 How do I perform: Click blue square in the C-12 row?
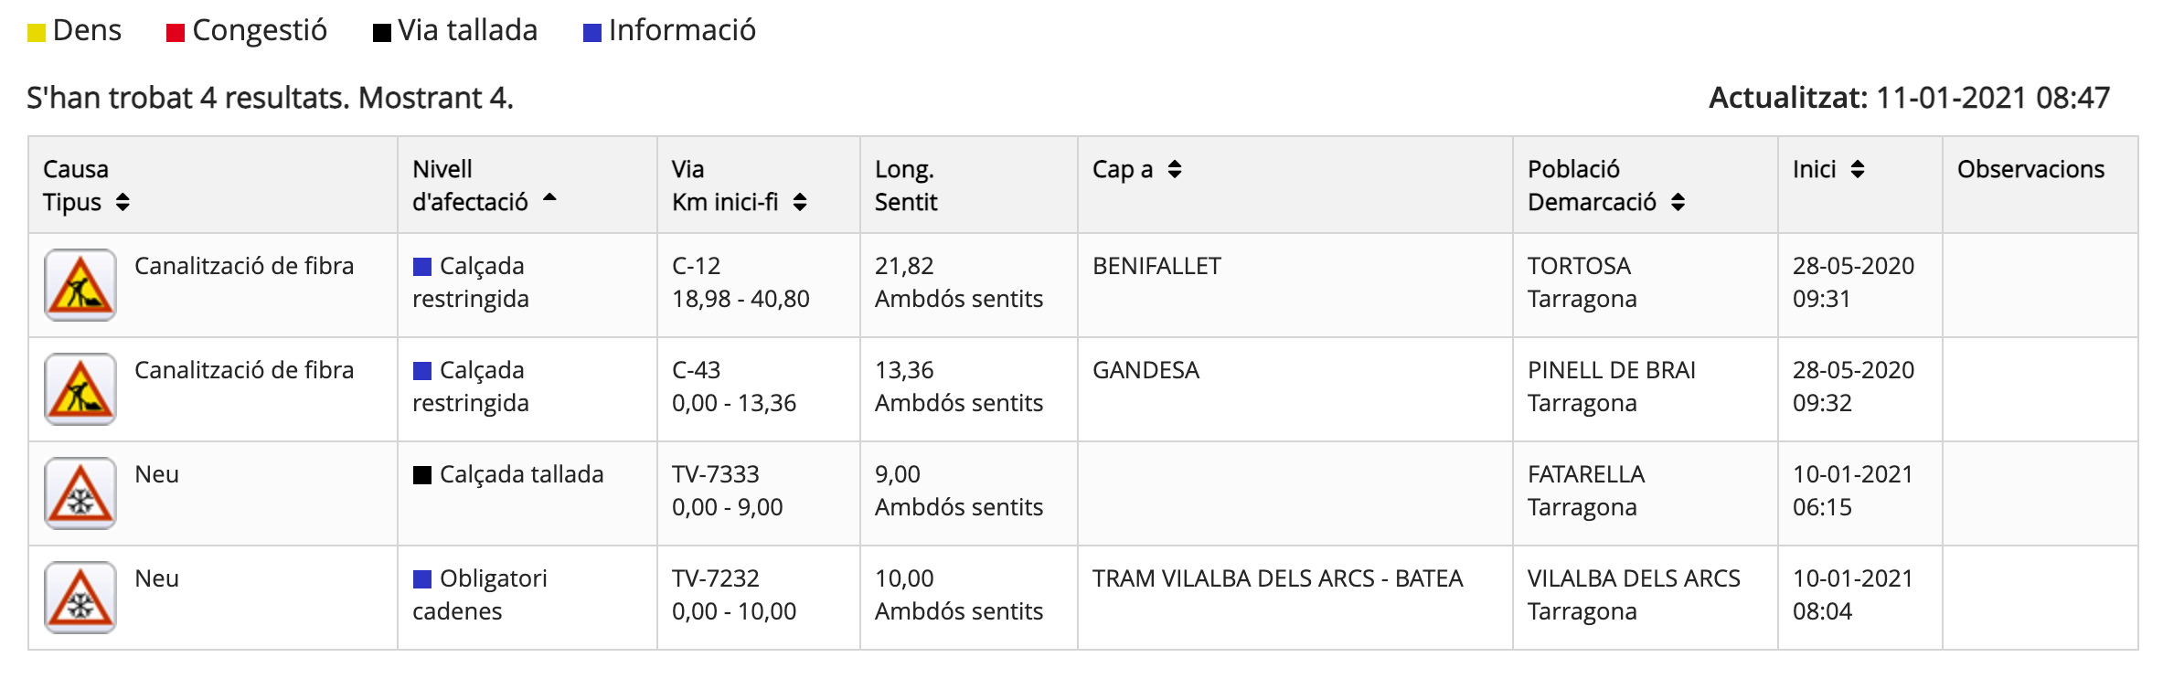(422, 267)
